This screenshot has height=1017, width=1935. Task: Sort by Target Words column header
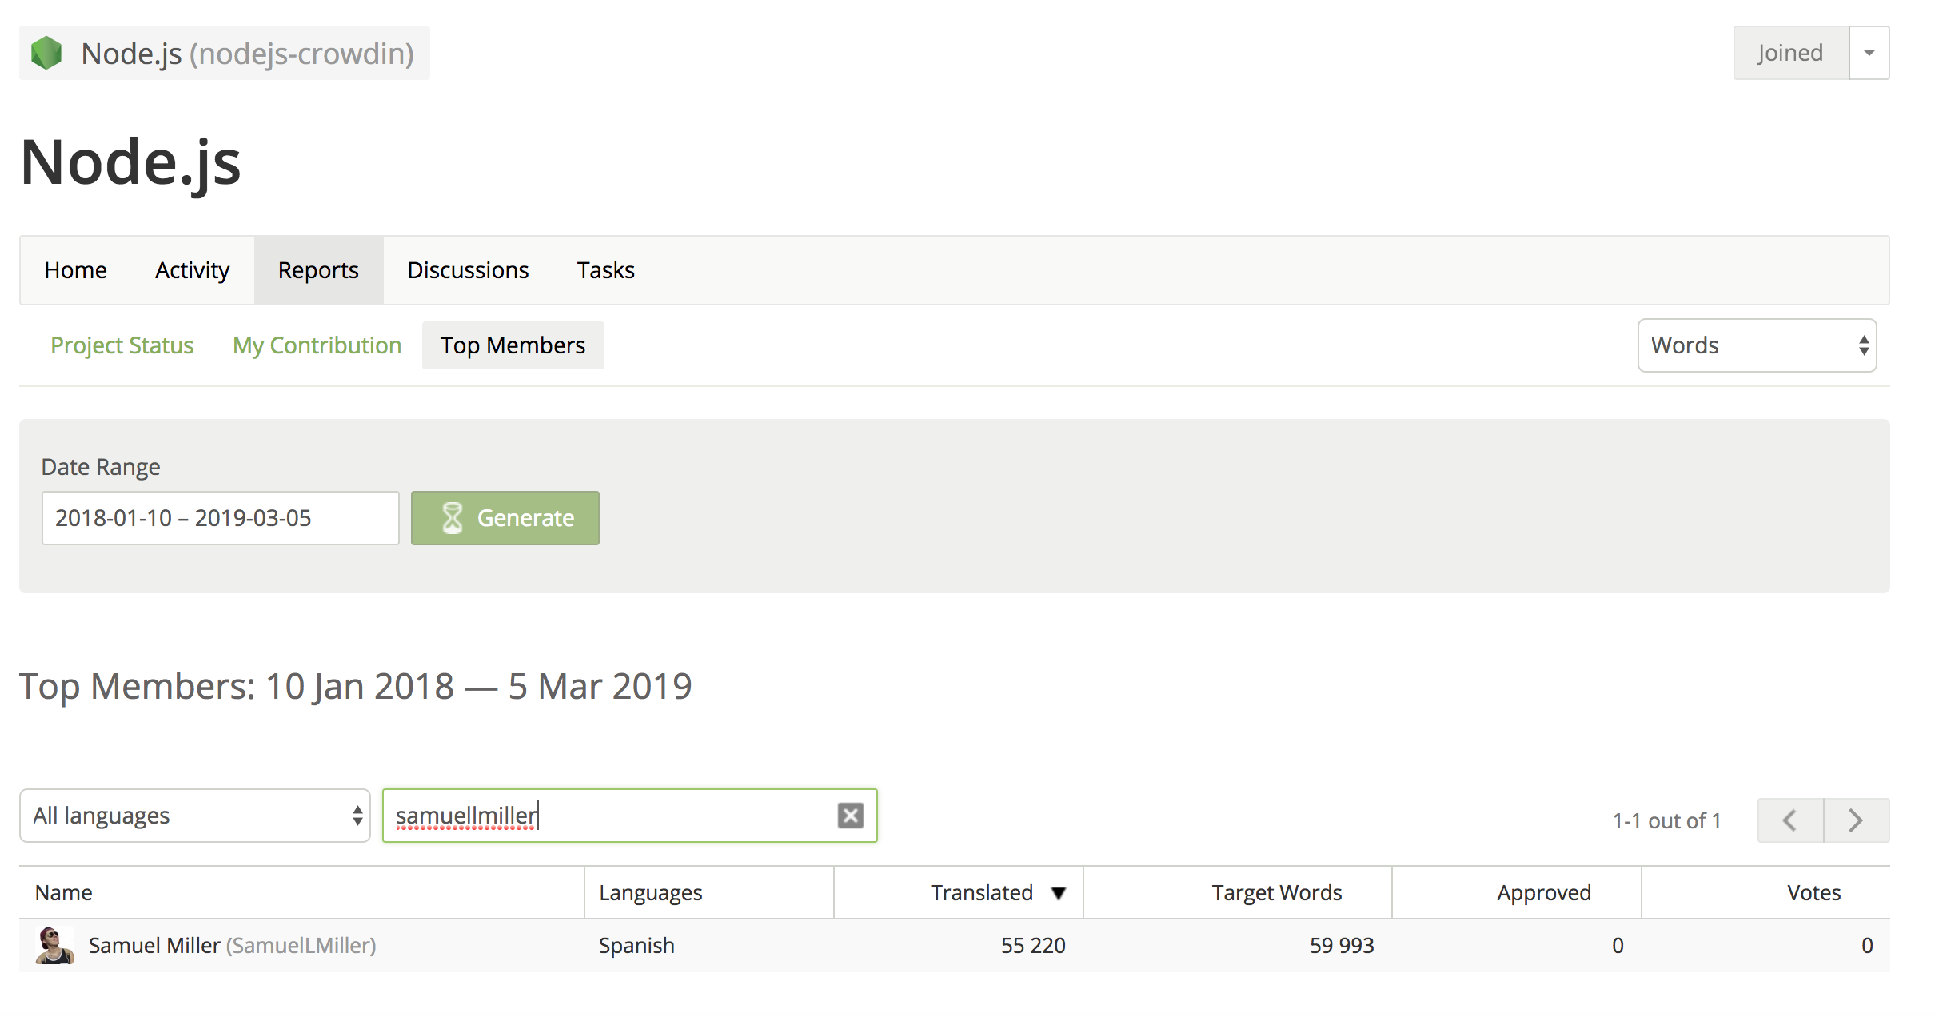coord(1276,893)
